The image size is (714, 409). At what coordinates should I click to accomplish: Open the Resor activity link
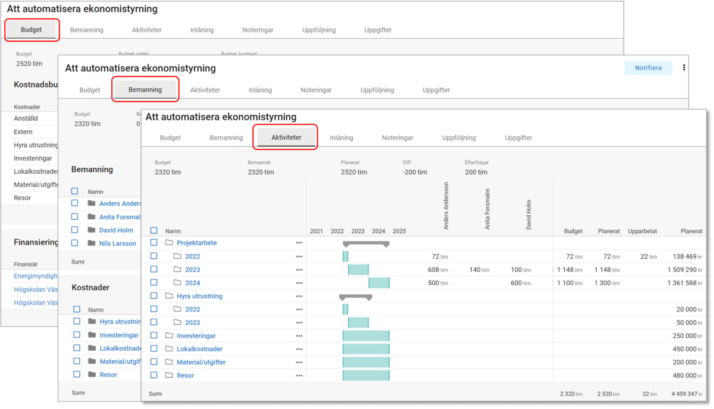185,376
